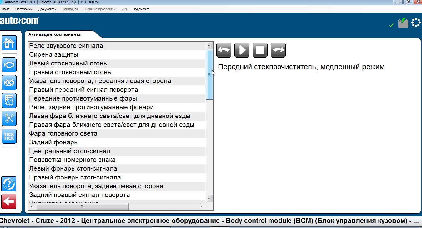Image resolution: width=422 pixels, height=228 pixels.
Task: Click the battery voltage status icon
Action: (x=403, y=23)
